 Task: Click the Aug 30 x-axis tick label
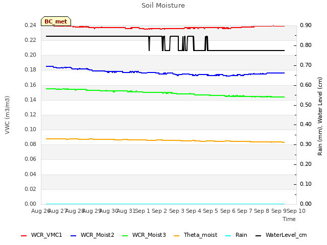coord(109,211)
